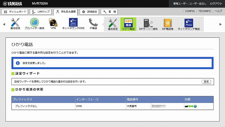Click the YAMAHA logo

(x=12, y=4)
